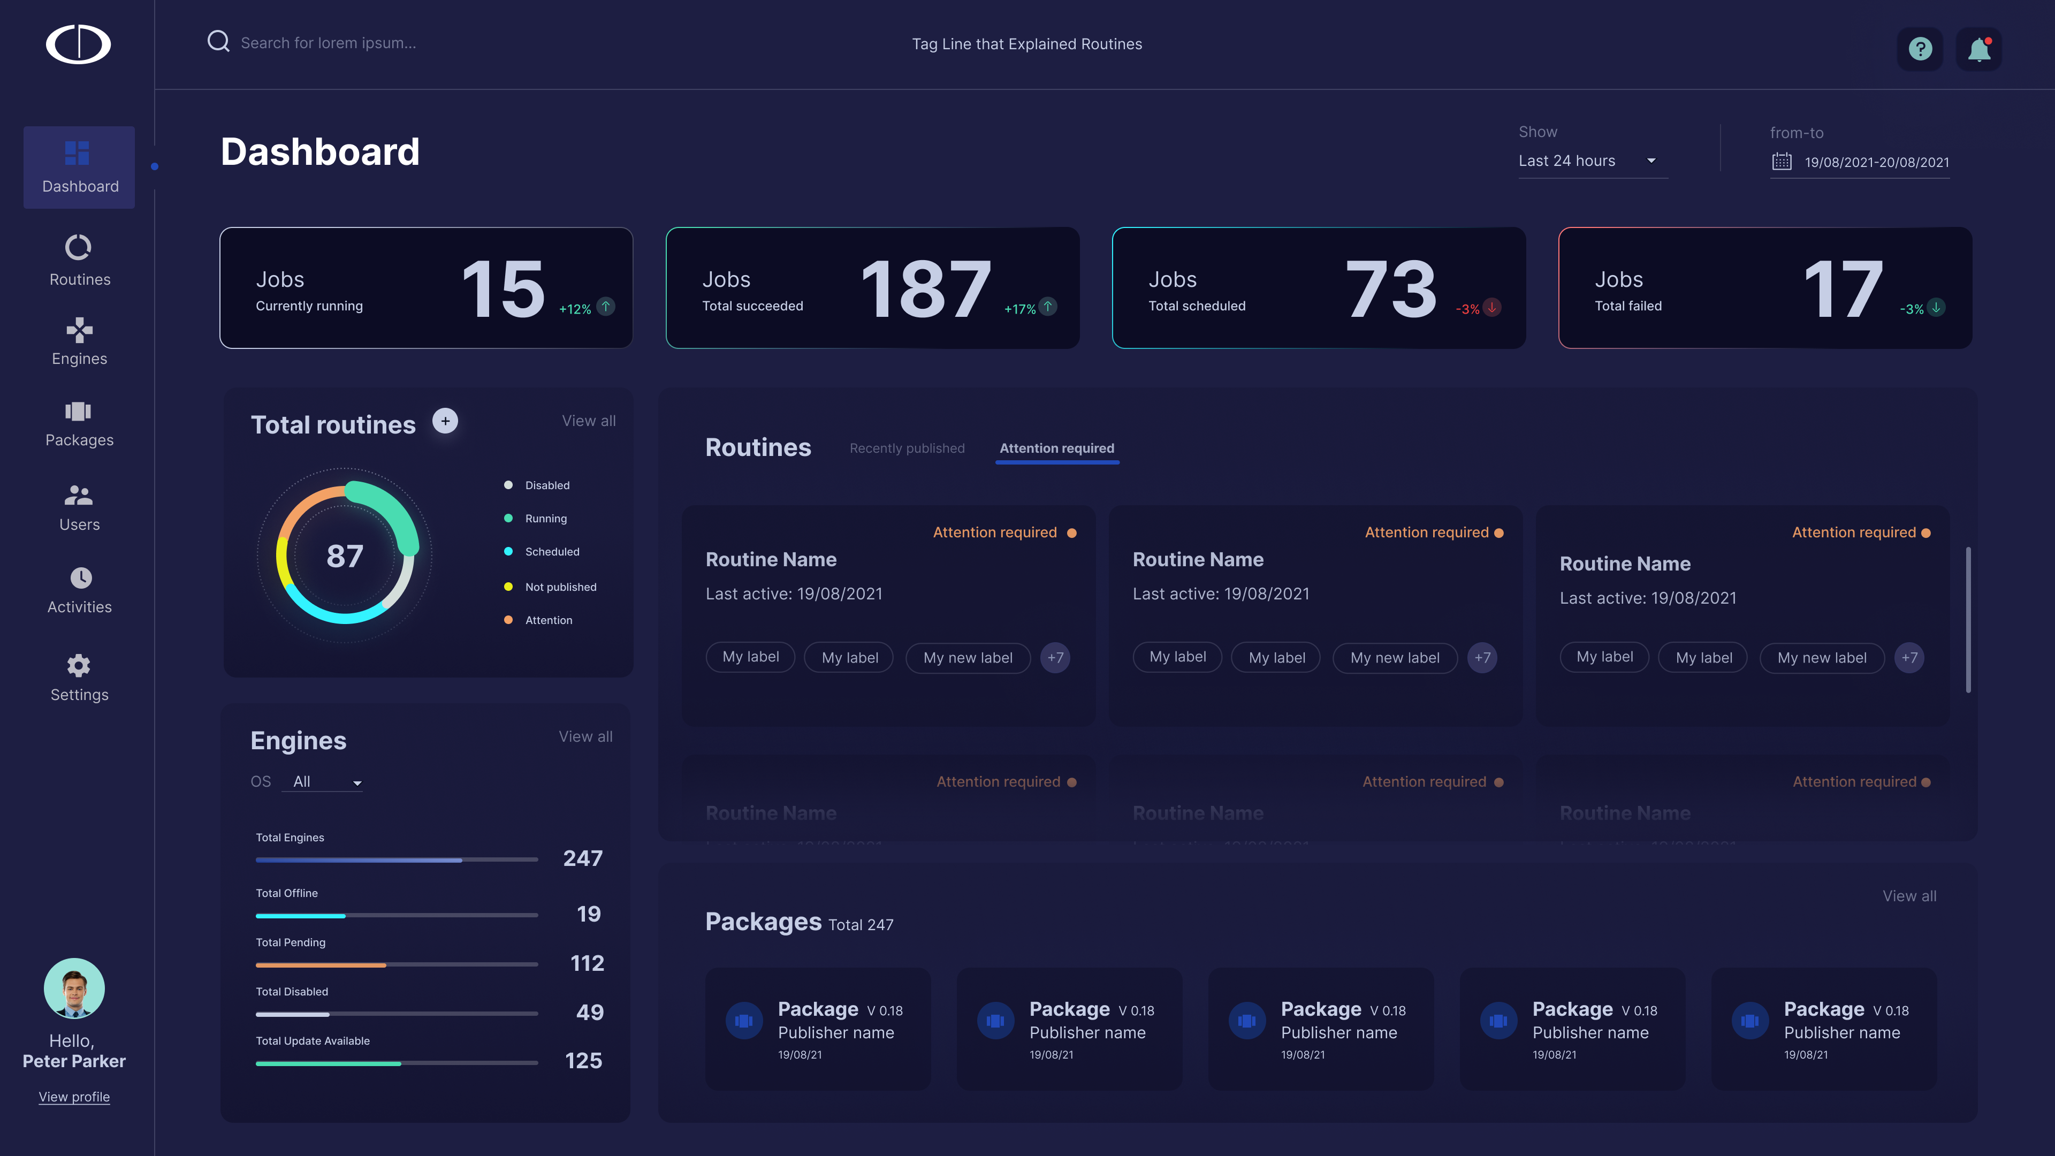Navigate to Users in the sidebar
The width and height of the screenshot is (2055, 1156).
[x=79, y=508]
